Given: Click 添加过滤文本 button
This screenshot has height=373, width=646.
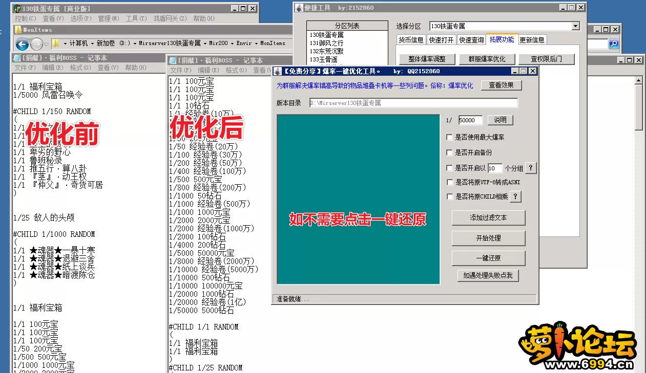Looking at the screenshot, I should pos(488,217).
